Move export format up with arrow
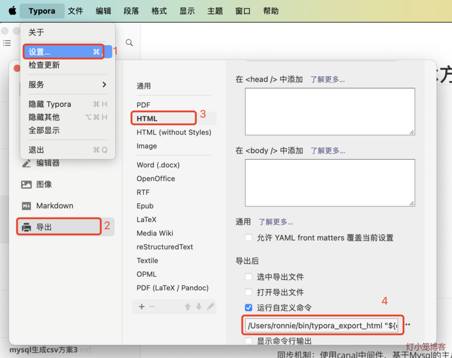This screenshot has width=452, height=358. pos(188,307)
